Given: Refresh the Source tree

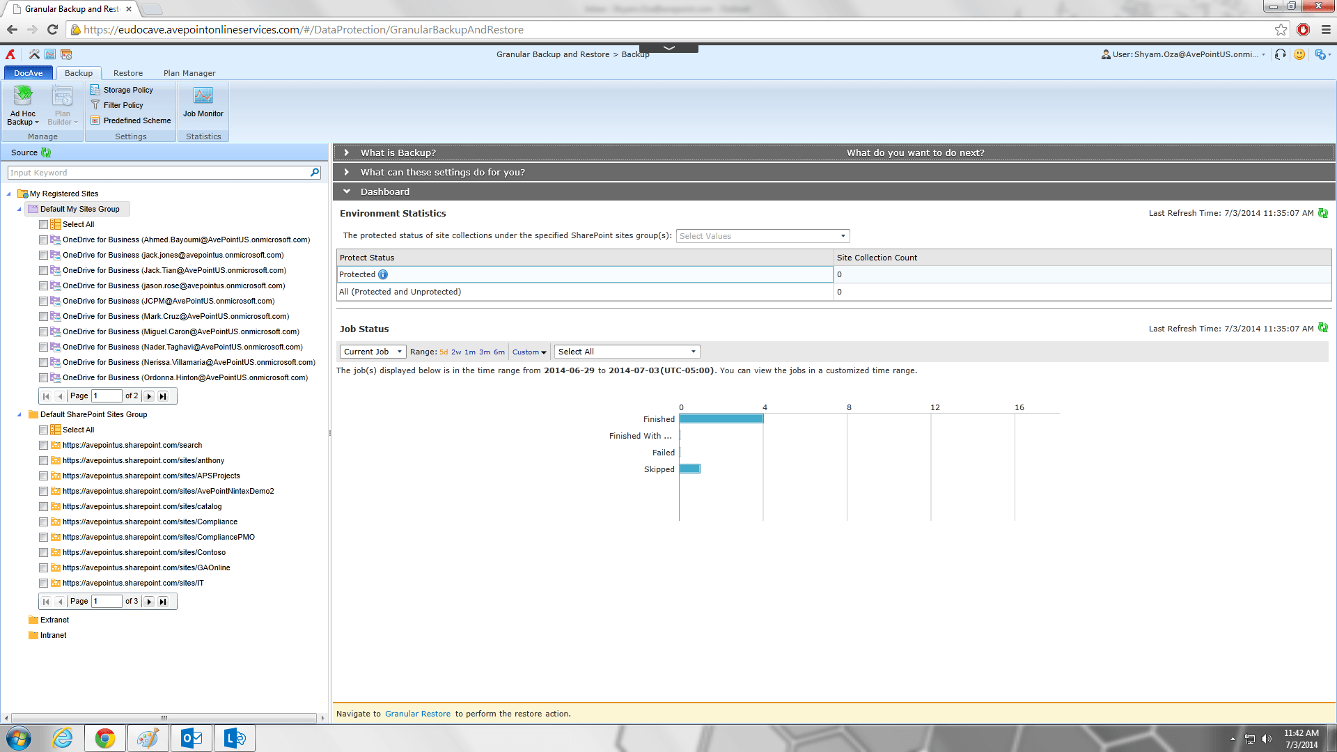Looking at the screenshot, I should coord(46,152).
